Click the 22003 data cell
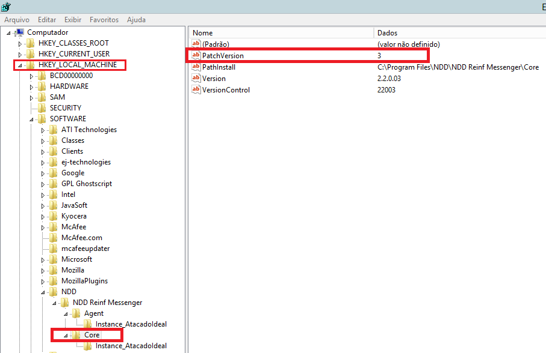The width and height of the screenshot is (546, 353). click(386, 90)
